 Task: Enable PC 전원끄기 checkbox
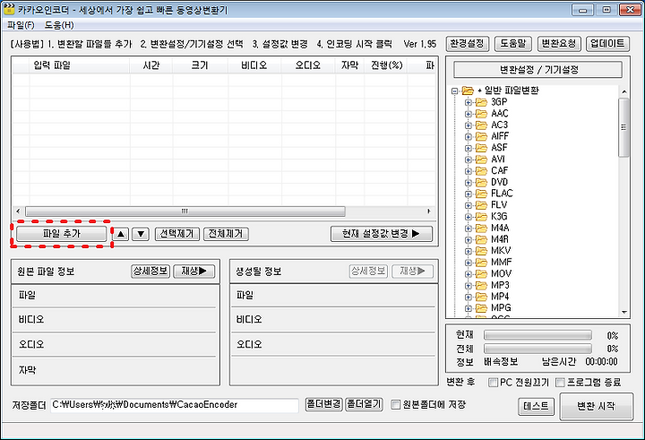tap(493, 383)
